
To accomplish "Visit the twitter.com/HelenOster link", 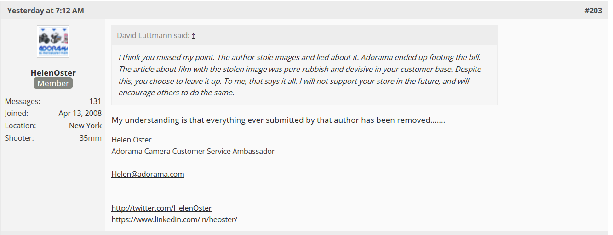I will click(x=161, y=208).
